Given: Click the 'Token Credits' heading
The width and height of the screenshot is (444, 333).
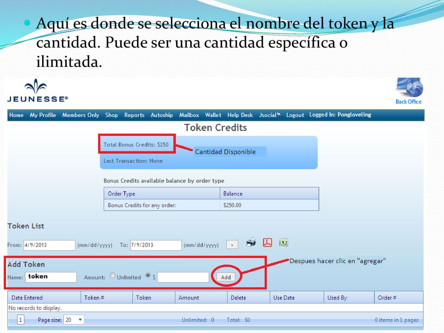Looking at the screenshot, I should pos(215,128).
